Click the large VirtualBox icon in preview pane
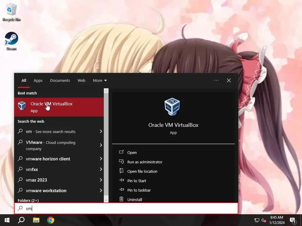 (172, 107)
